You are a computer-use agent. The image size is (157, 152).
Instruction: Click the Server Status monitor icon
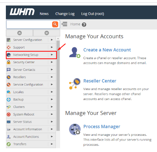pos(9,122)
